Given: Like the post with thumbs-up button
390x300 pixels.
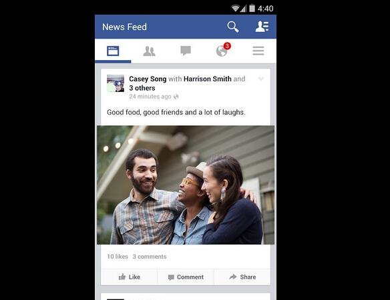Looking at the screenshot, I should tap(129, 277).
